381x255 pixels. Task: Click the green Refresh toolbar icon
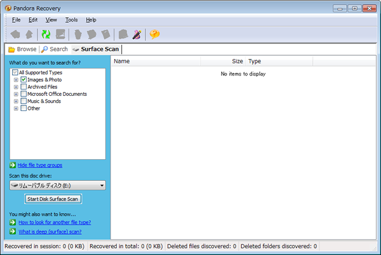coord(46,34)
